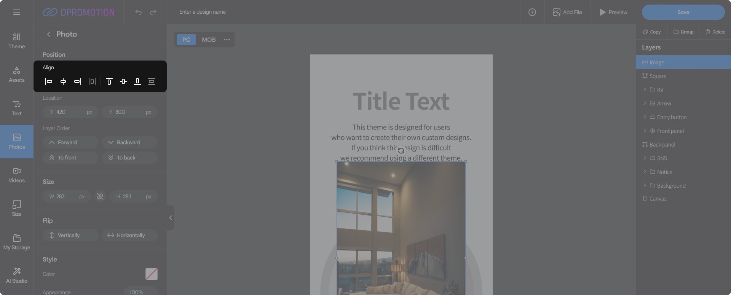Open the Photos sidebar section

point(17,142)
